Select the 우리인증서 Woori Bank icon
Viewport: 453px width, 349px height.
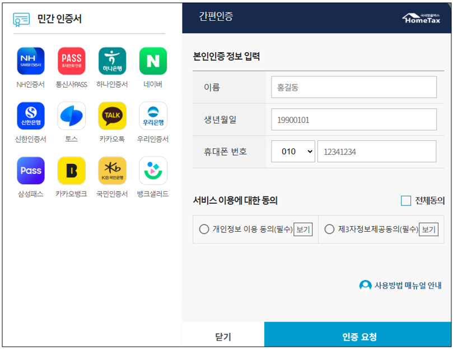[x=153, y=116]
